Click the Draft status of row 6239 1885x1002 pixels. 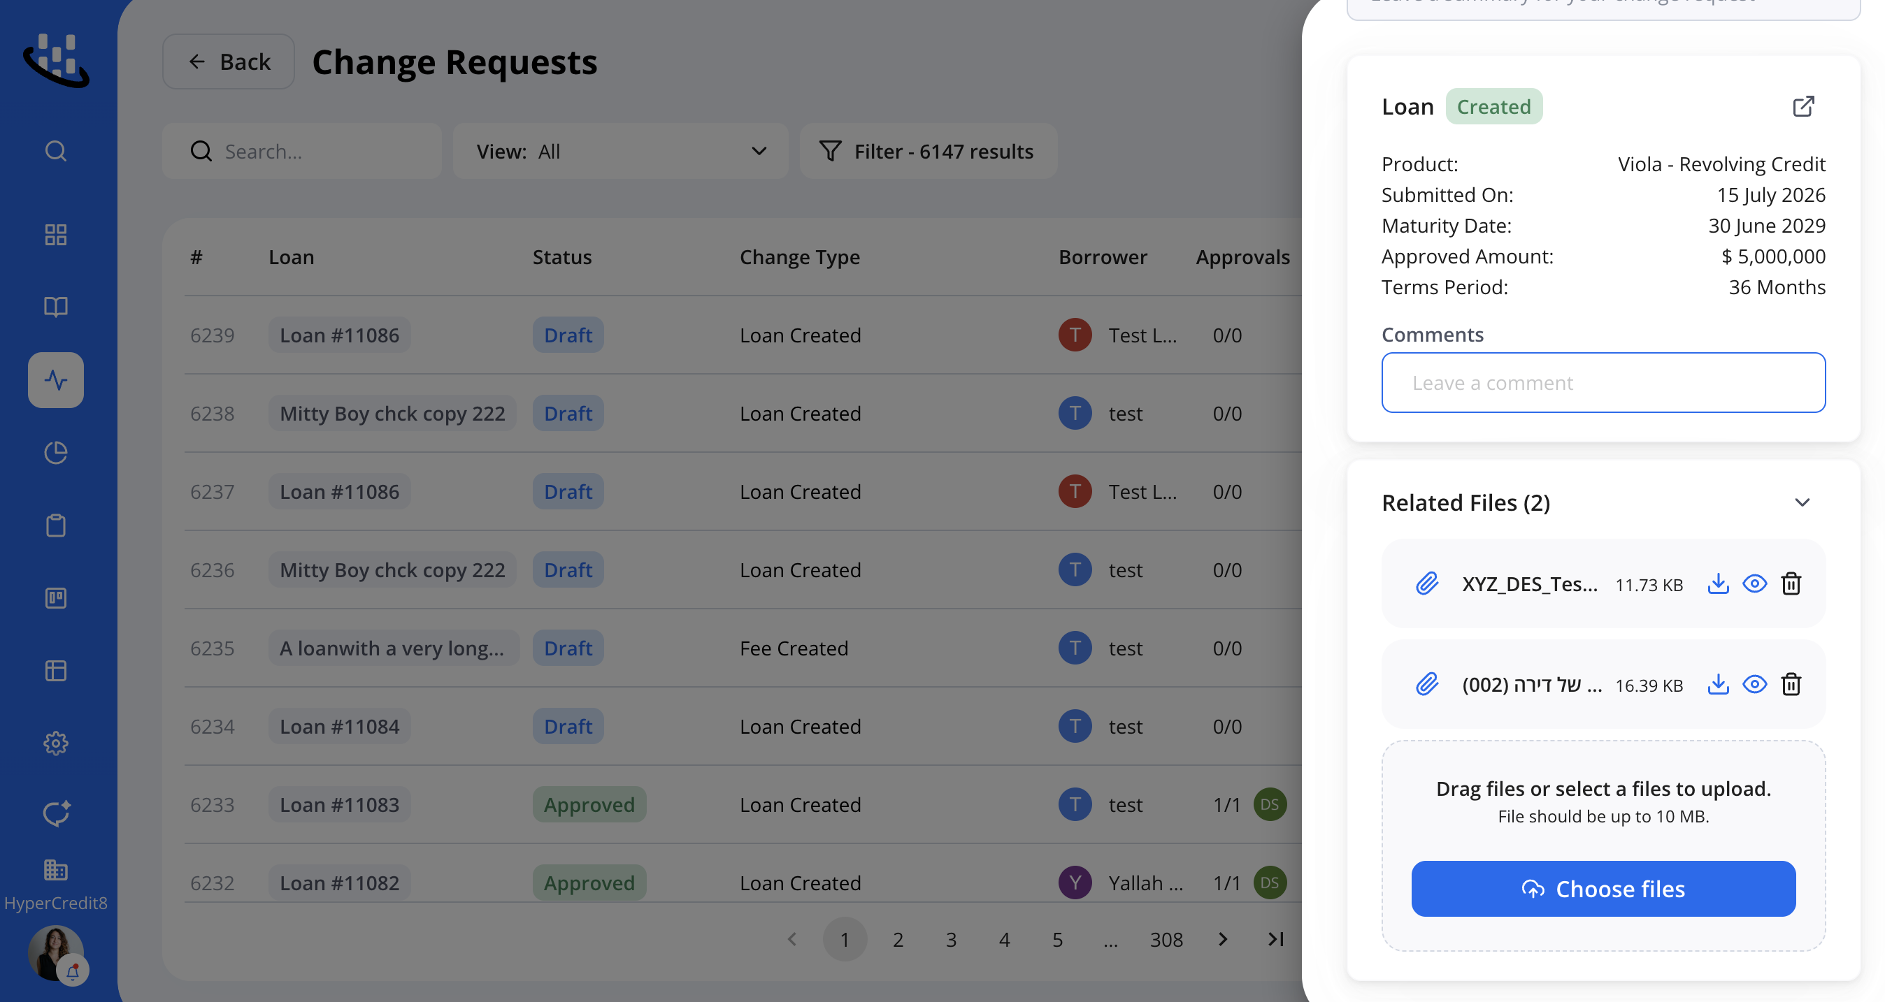(x=568, y=335)
